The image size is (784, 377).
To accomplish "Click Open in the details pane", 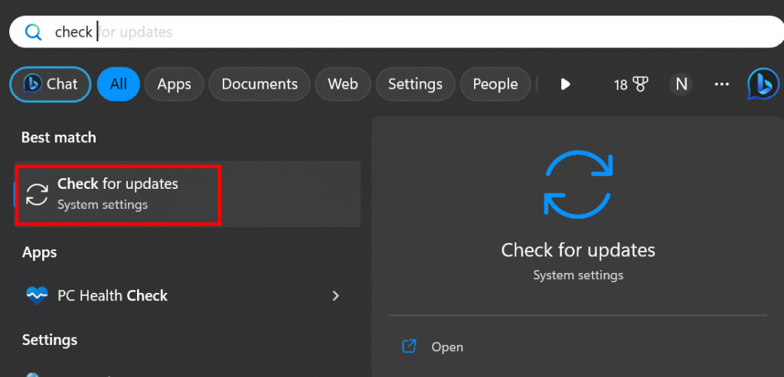I will [447, 347].
